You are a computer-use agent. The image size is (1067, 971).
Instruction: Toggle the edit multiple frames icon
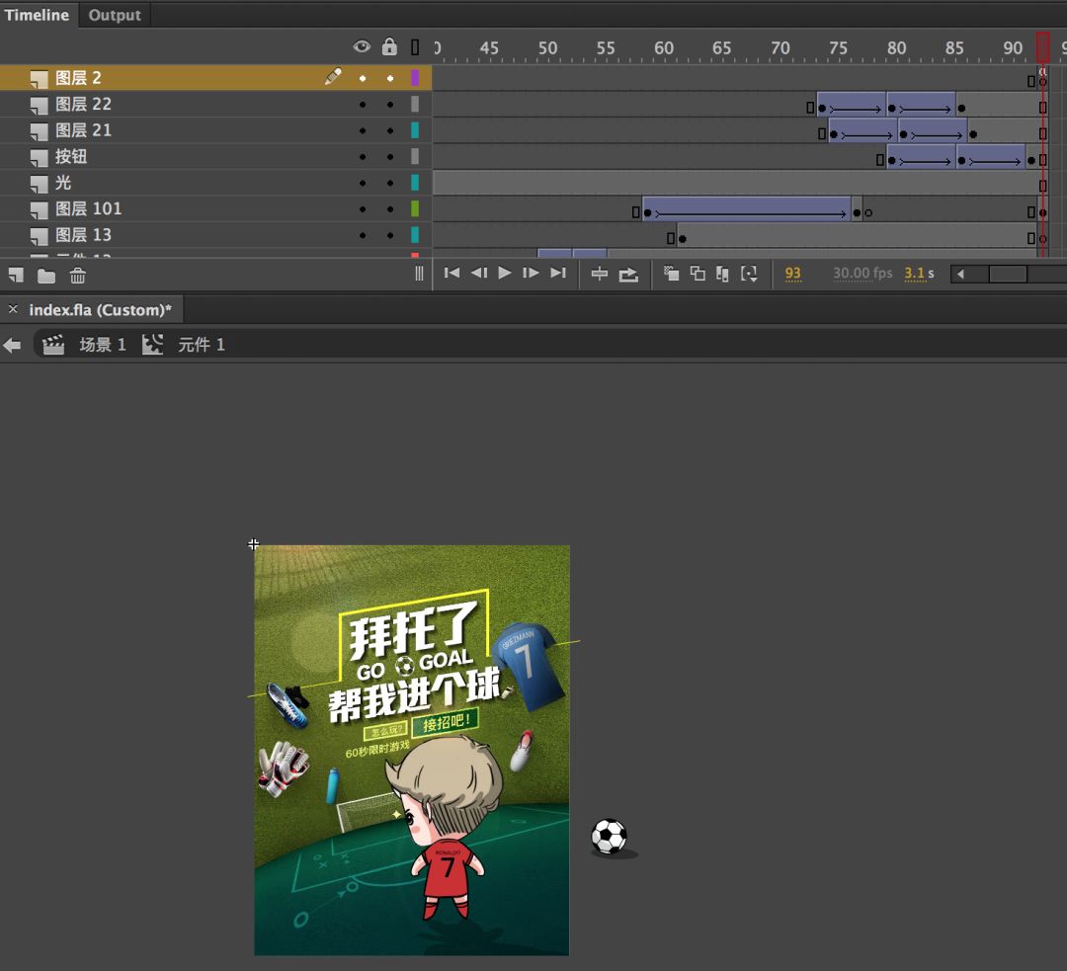point(722,274)
